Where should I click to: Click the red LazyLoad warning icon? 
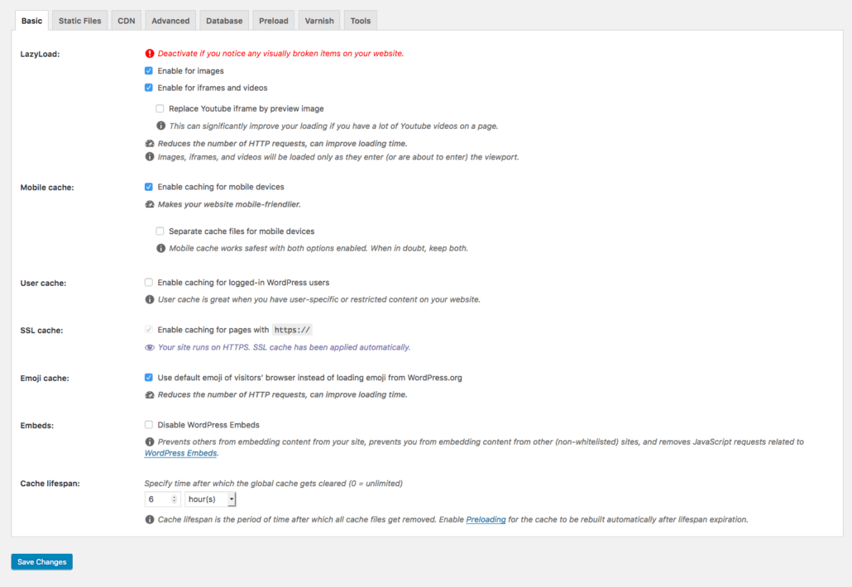[x=150, y=53]
